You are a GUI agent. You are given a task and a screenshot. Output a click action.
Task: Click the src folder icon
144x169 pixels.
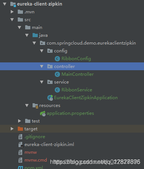coord(20,20)
